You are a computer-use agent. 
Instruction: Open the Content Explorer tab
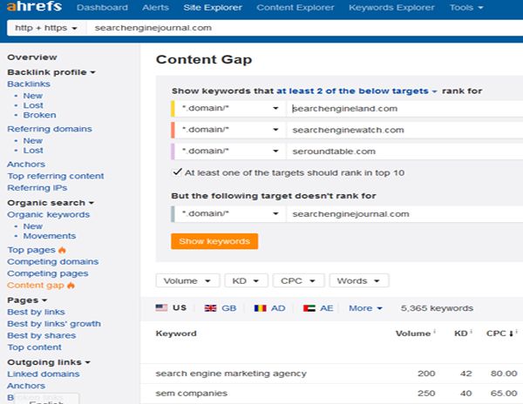[295, 9]
